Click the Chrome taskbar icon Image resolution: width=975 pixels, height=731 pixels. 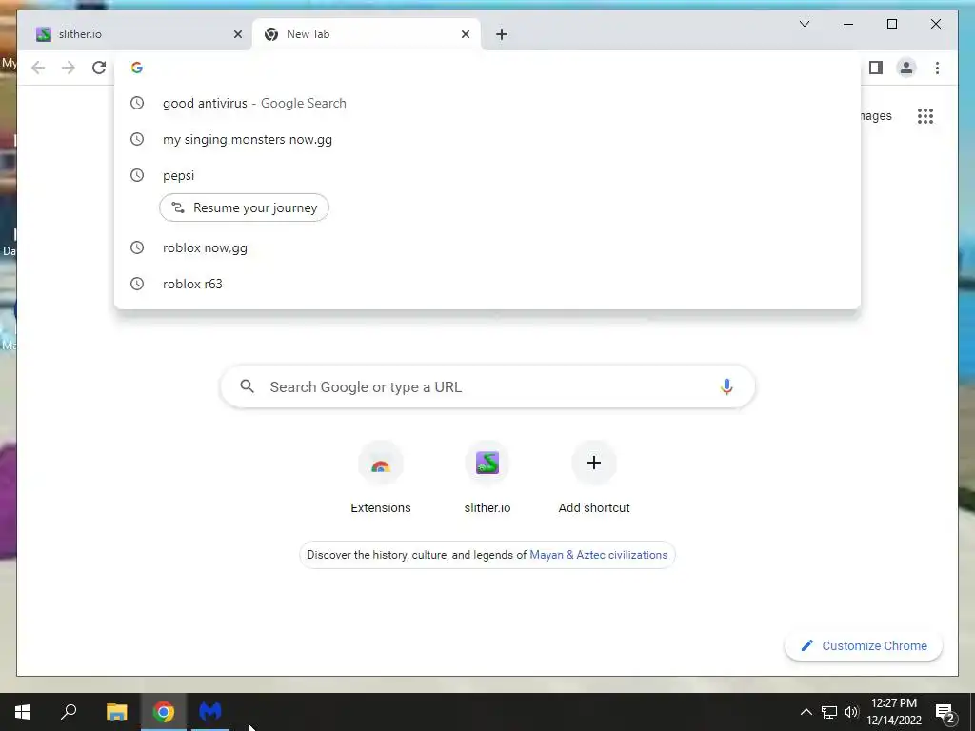(x=163, y=712)
